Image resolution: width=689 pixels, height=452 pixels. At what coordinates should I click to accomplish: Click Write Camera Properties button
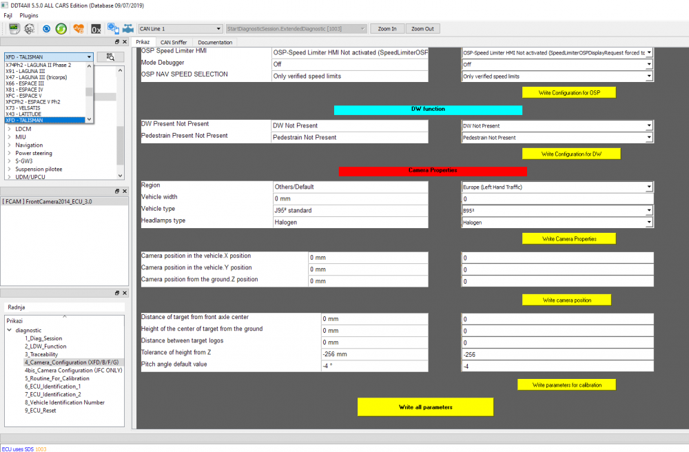click(569, 239)
